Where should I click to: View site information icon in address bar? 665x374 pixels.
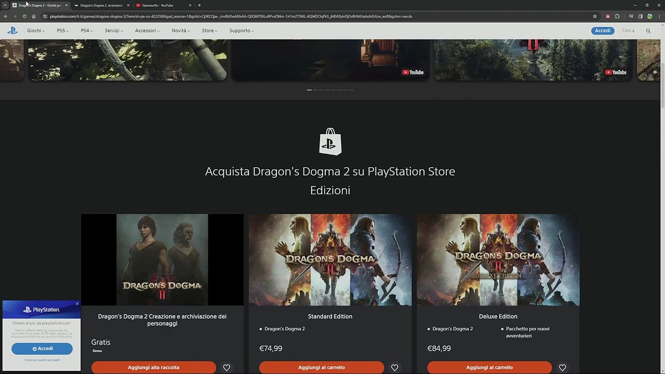(45, 16)
